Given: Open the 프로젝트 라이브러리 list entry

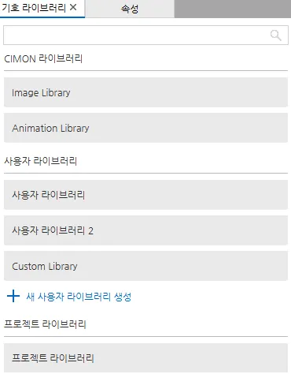Looking at the screenshot, I should click(145, 357).
